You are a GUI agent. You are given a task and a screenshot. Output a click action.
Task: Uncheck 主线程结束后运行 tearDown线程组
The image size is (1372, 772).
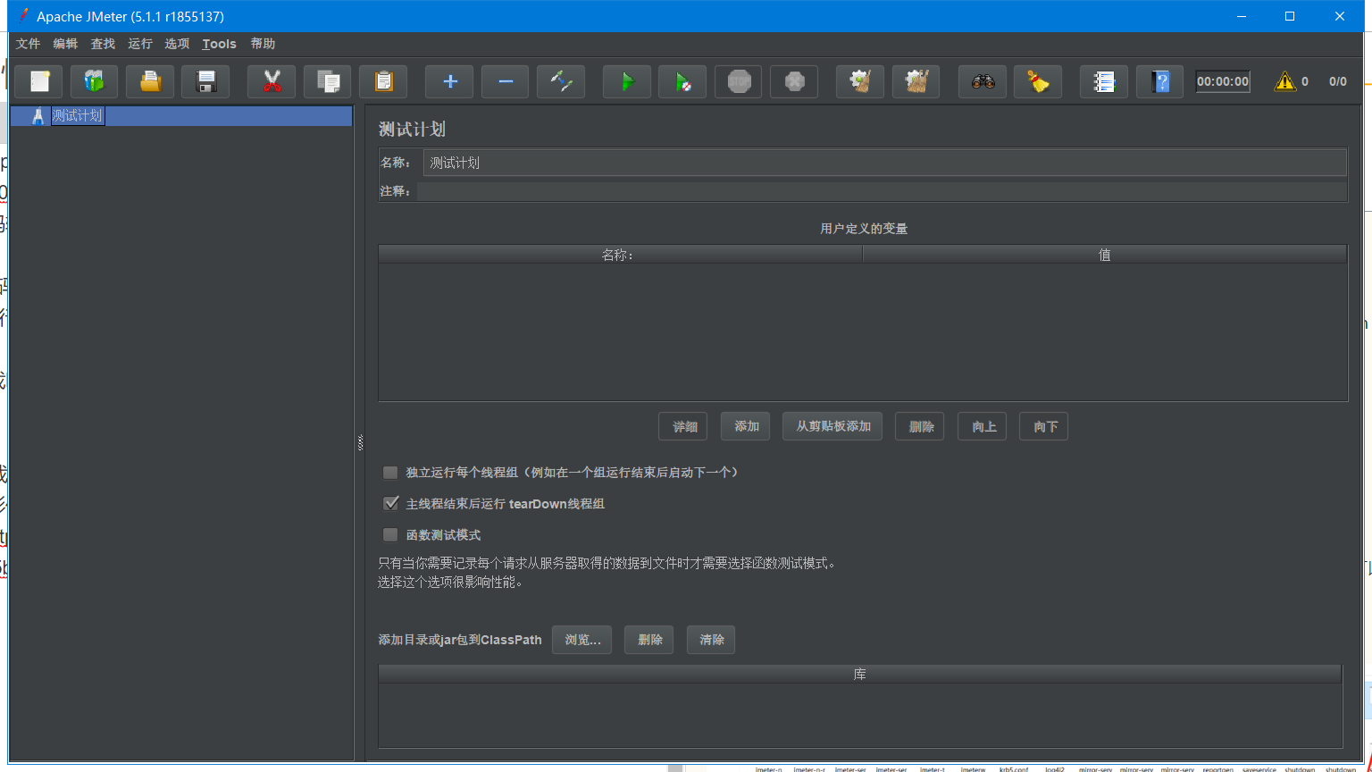390,504
